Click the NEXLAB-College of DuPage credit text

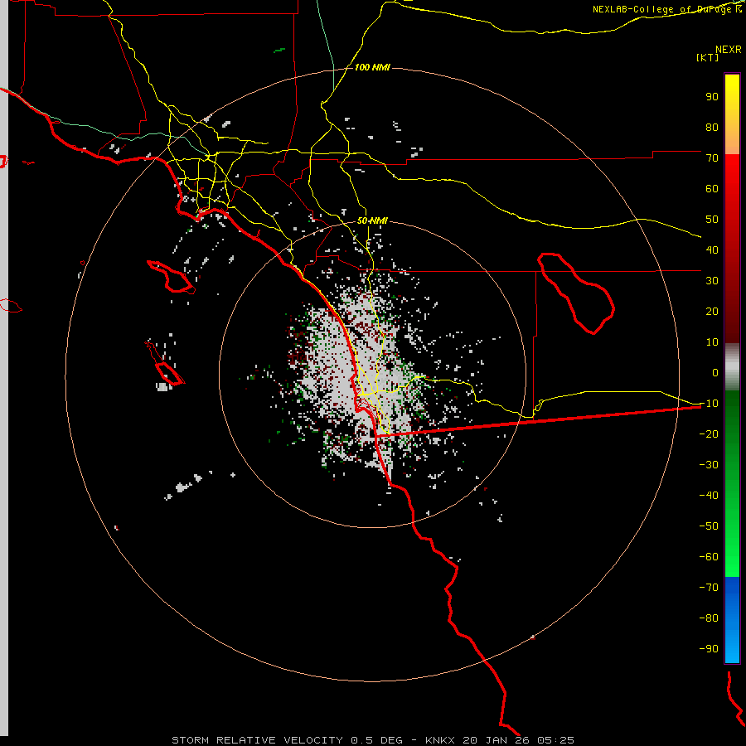click(666, 9)
